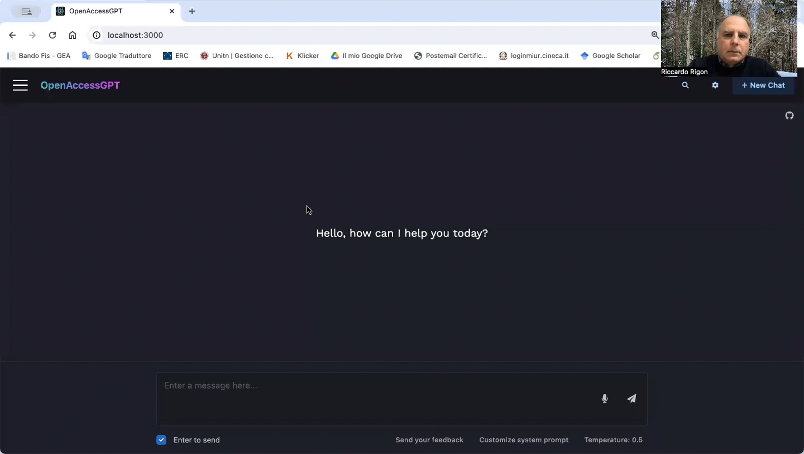Open settings via the gear icon
The image size is (804, 454).
click(715, 85)
